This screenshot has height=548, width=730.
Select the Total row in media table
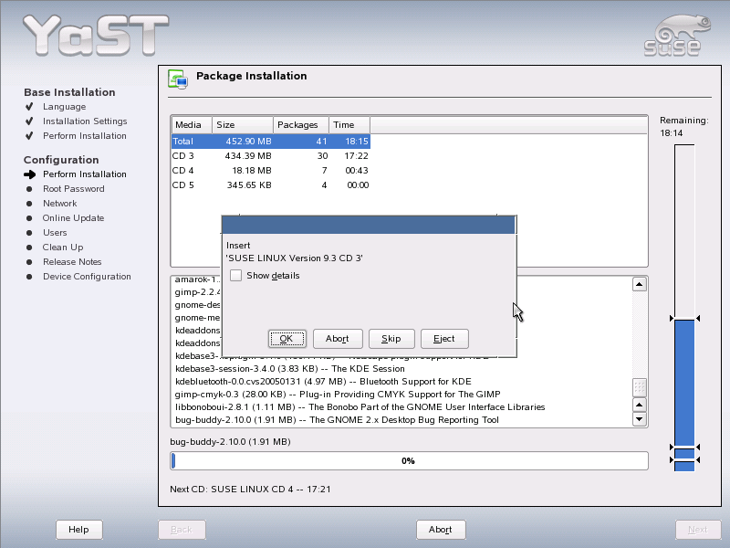pyautogui.click(x=270, y=142)
